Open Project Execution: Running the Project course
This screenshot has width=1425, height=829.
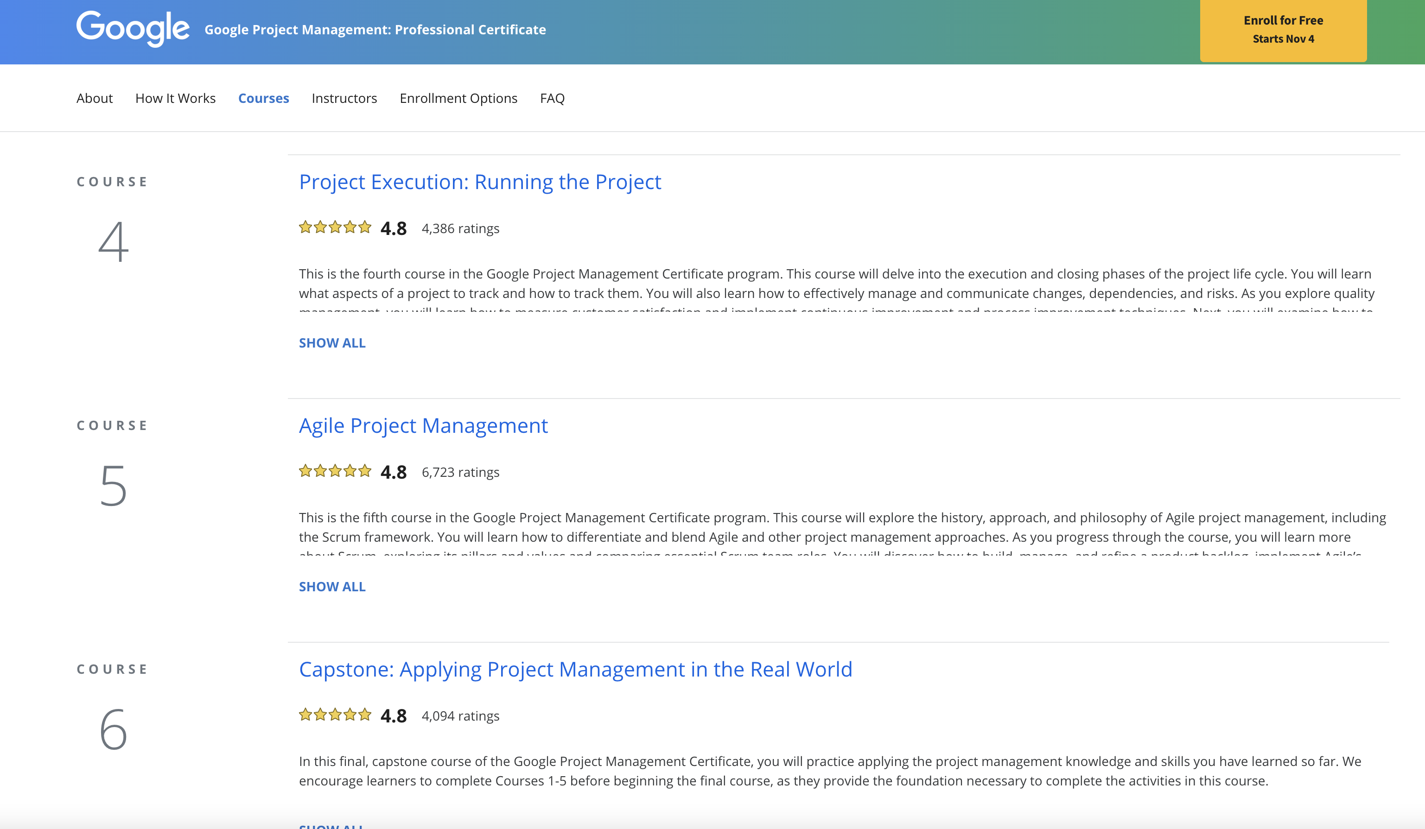[x=479, y=182]
